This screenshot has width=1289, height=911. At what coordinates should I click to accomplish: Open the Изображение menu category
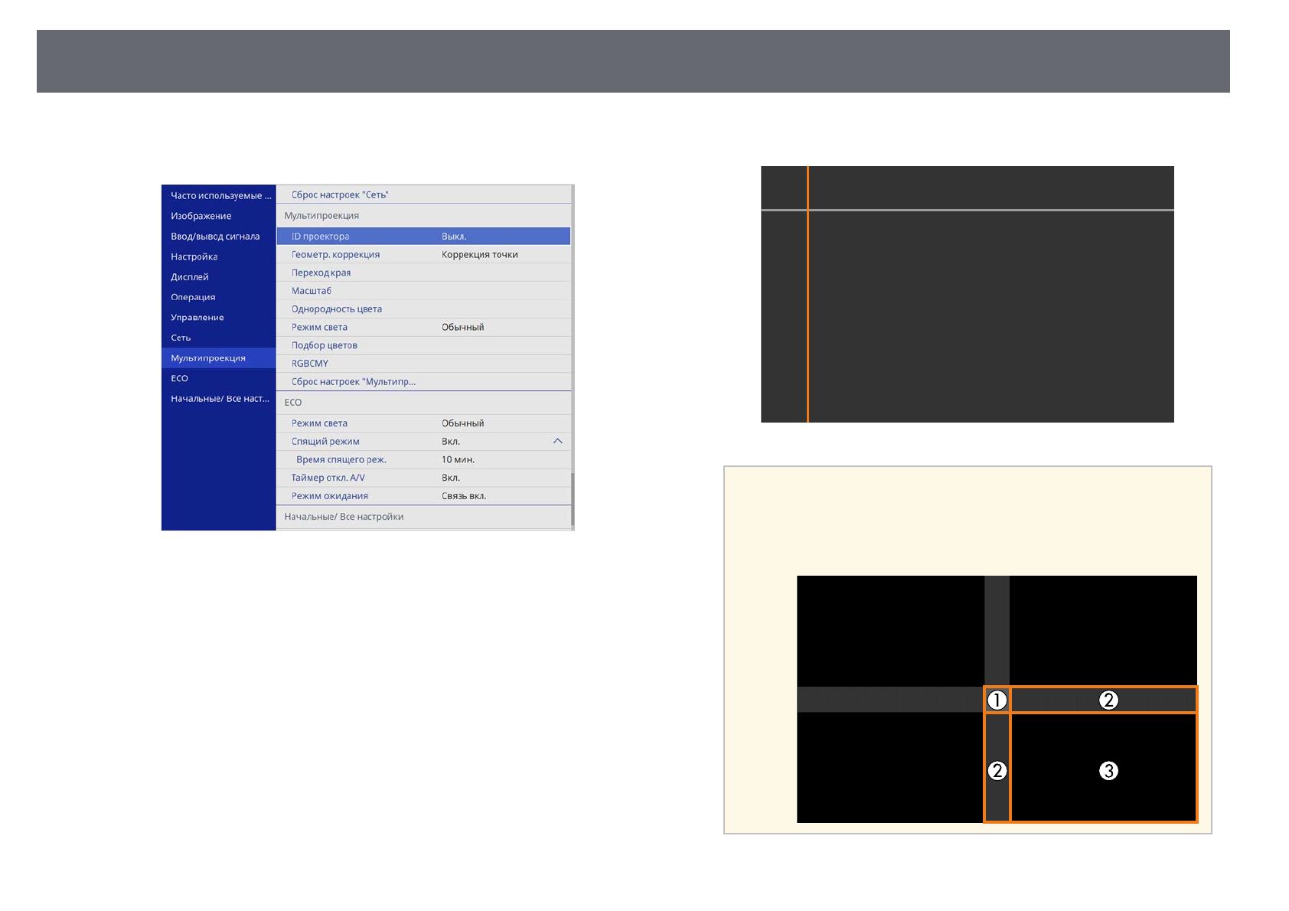(x=201, y=216)
